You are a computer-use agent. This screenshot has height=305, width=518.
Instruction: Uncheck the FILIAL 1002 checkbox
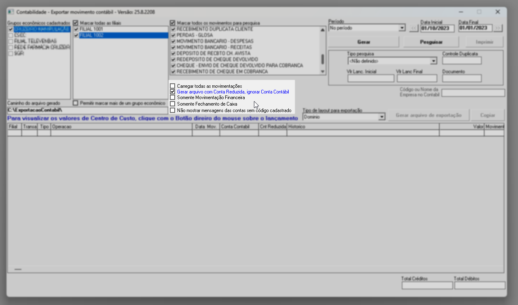coord(76,36)
